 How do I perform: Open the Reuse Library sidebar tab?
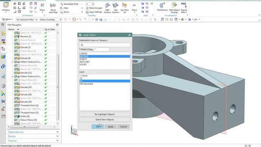click(x=3, y=57)
